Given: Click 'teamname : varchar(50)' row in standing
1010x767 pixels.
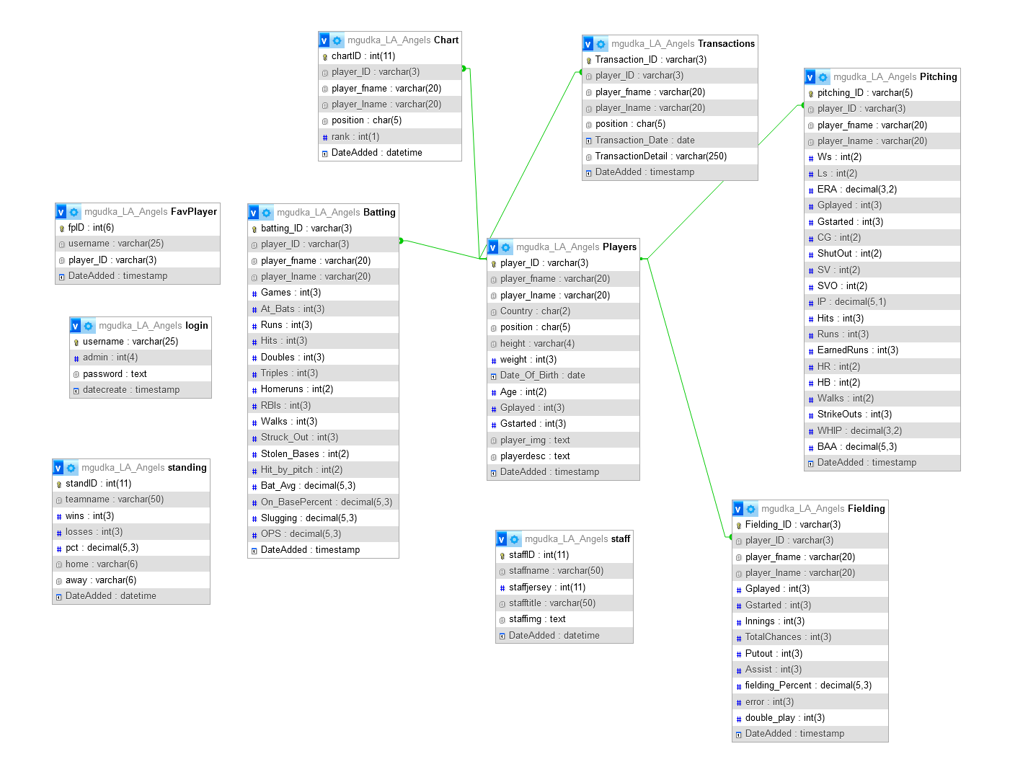Looking at the screenshot, I should point(131,500).
